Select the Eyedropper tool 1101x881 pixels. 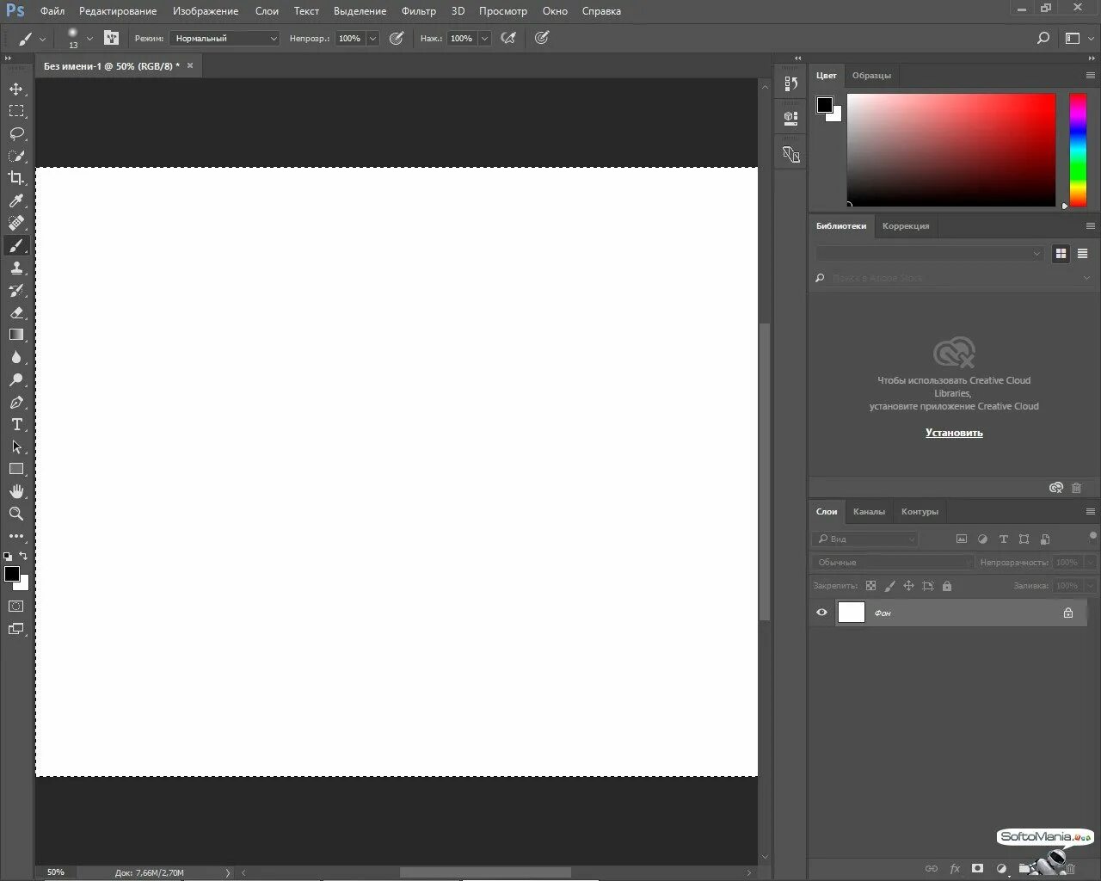[16, 200]
